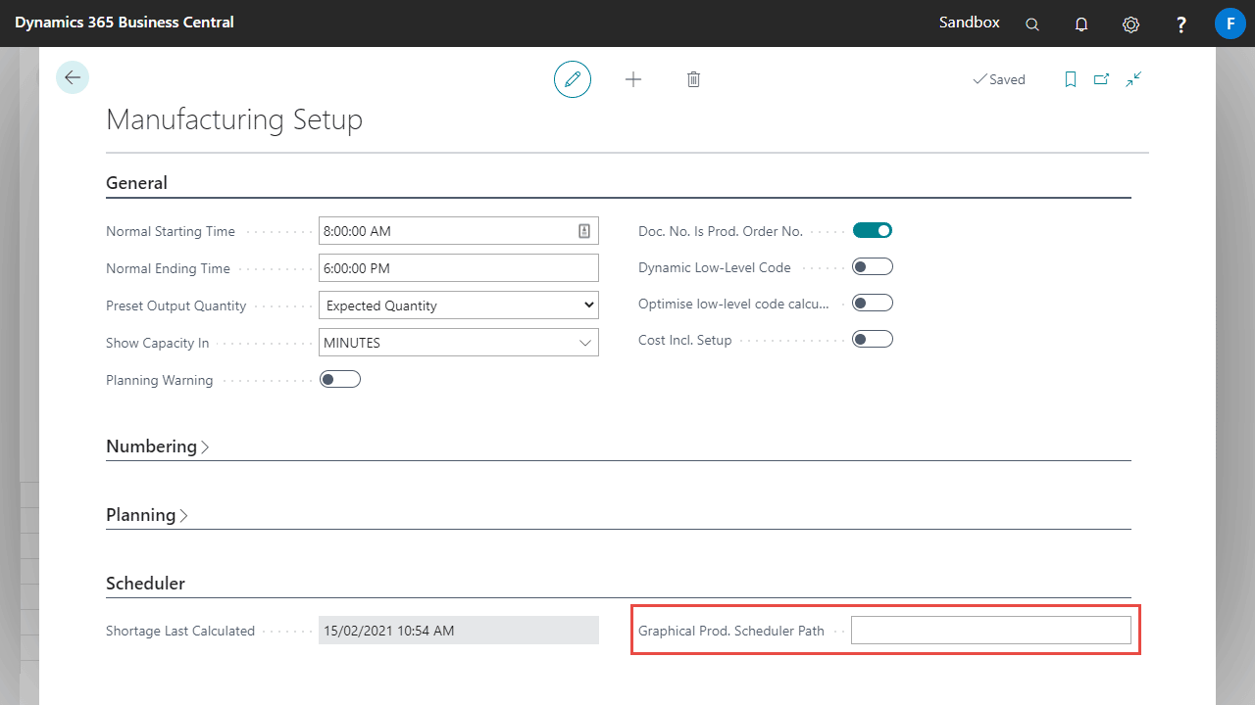The height and width of the screenshot is (705, 1255).
Task: Click the Graphical Prod. Scheduler Path label
Action: point(731,632)
